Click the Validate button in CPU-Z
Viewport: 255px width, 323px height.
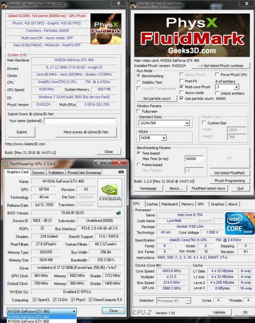click(219, 312)
